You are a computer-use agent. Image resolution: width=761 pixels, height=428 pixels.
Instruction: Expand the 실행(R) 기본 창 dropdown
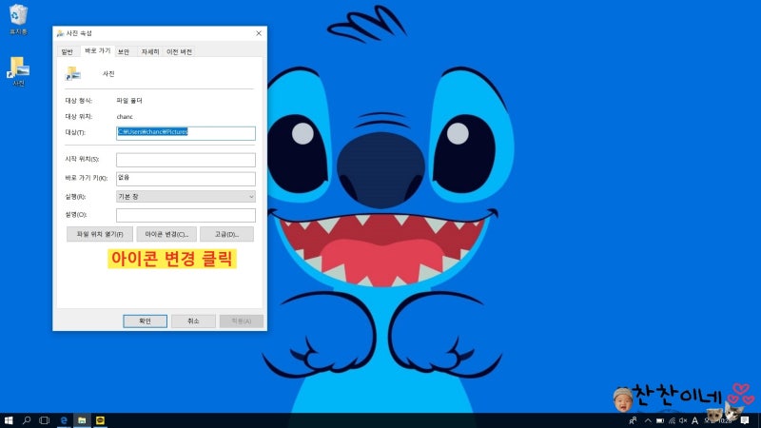pyautogui.click(x=185, y=197)
